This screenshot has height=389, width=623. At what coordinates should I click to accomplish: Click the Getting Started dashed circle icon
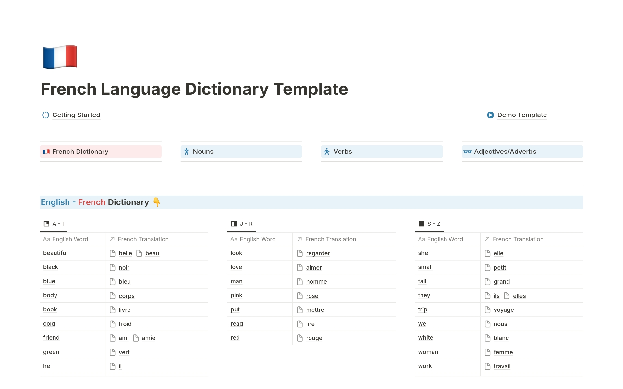45,115
